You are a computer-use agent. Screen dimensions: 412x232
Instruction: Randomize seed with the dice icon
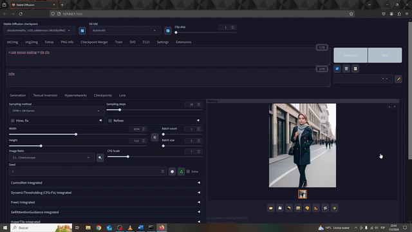coord(172,171)
